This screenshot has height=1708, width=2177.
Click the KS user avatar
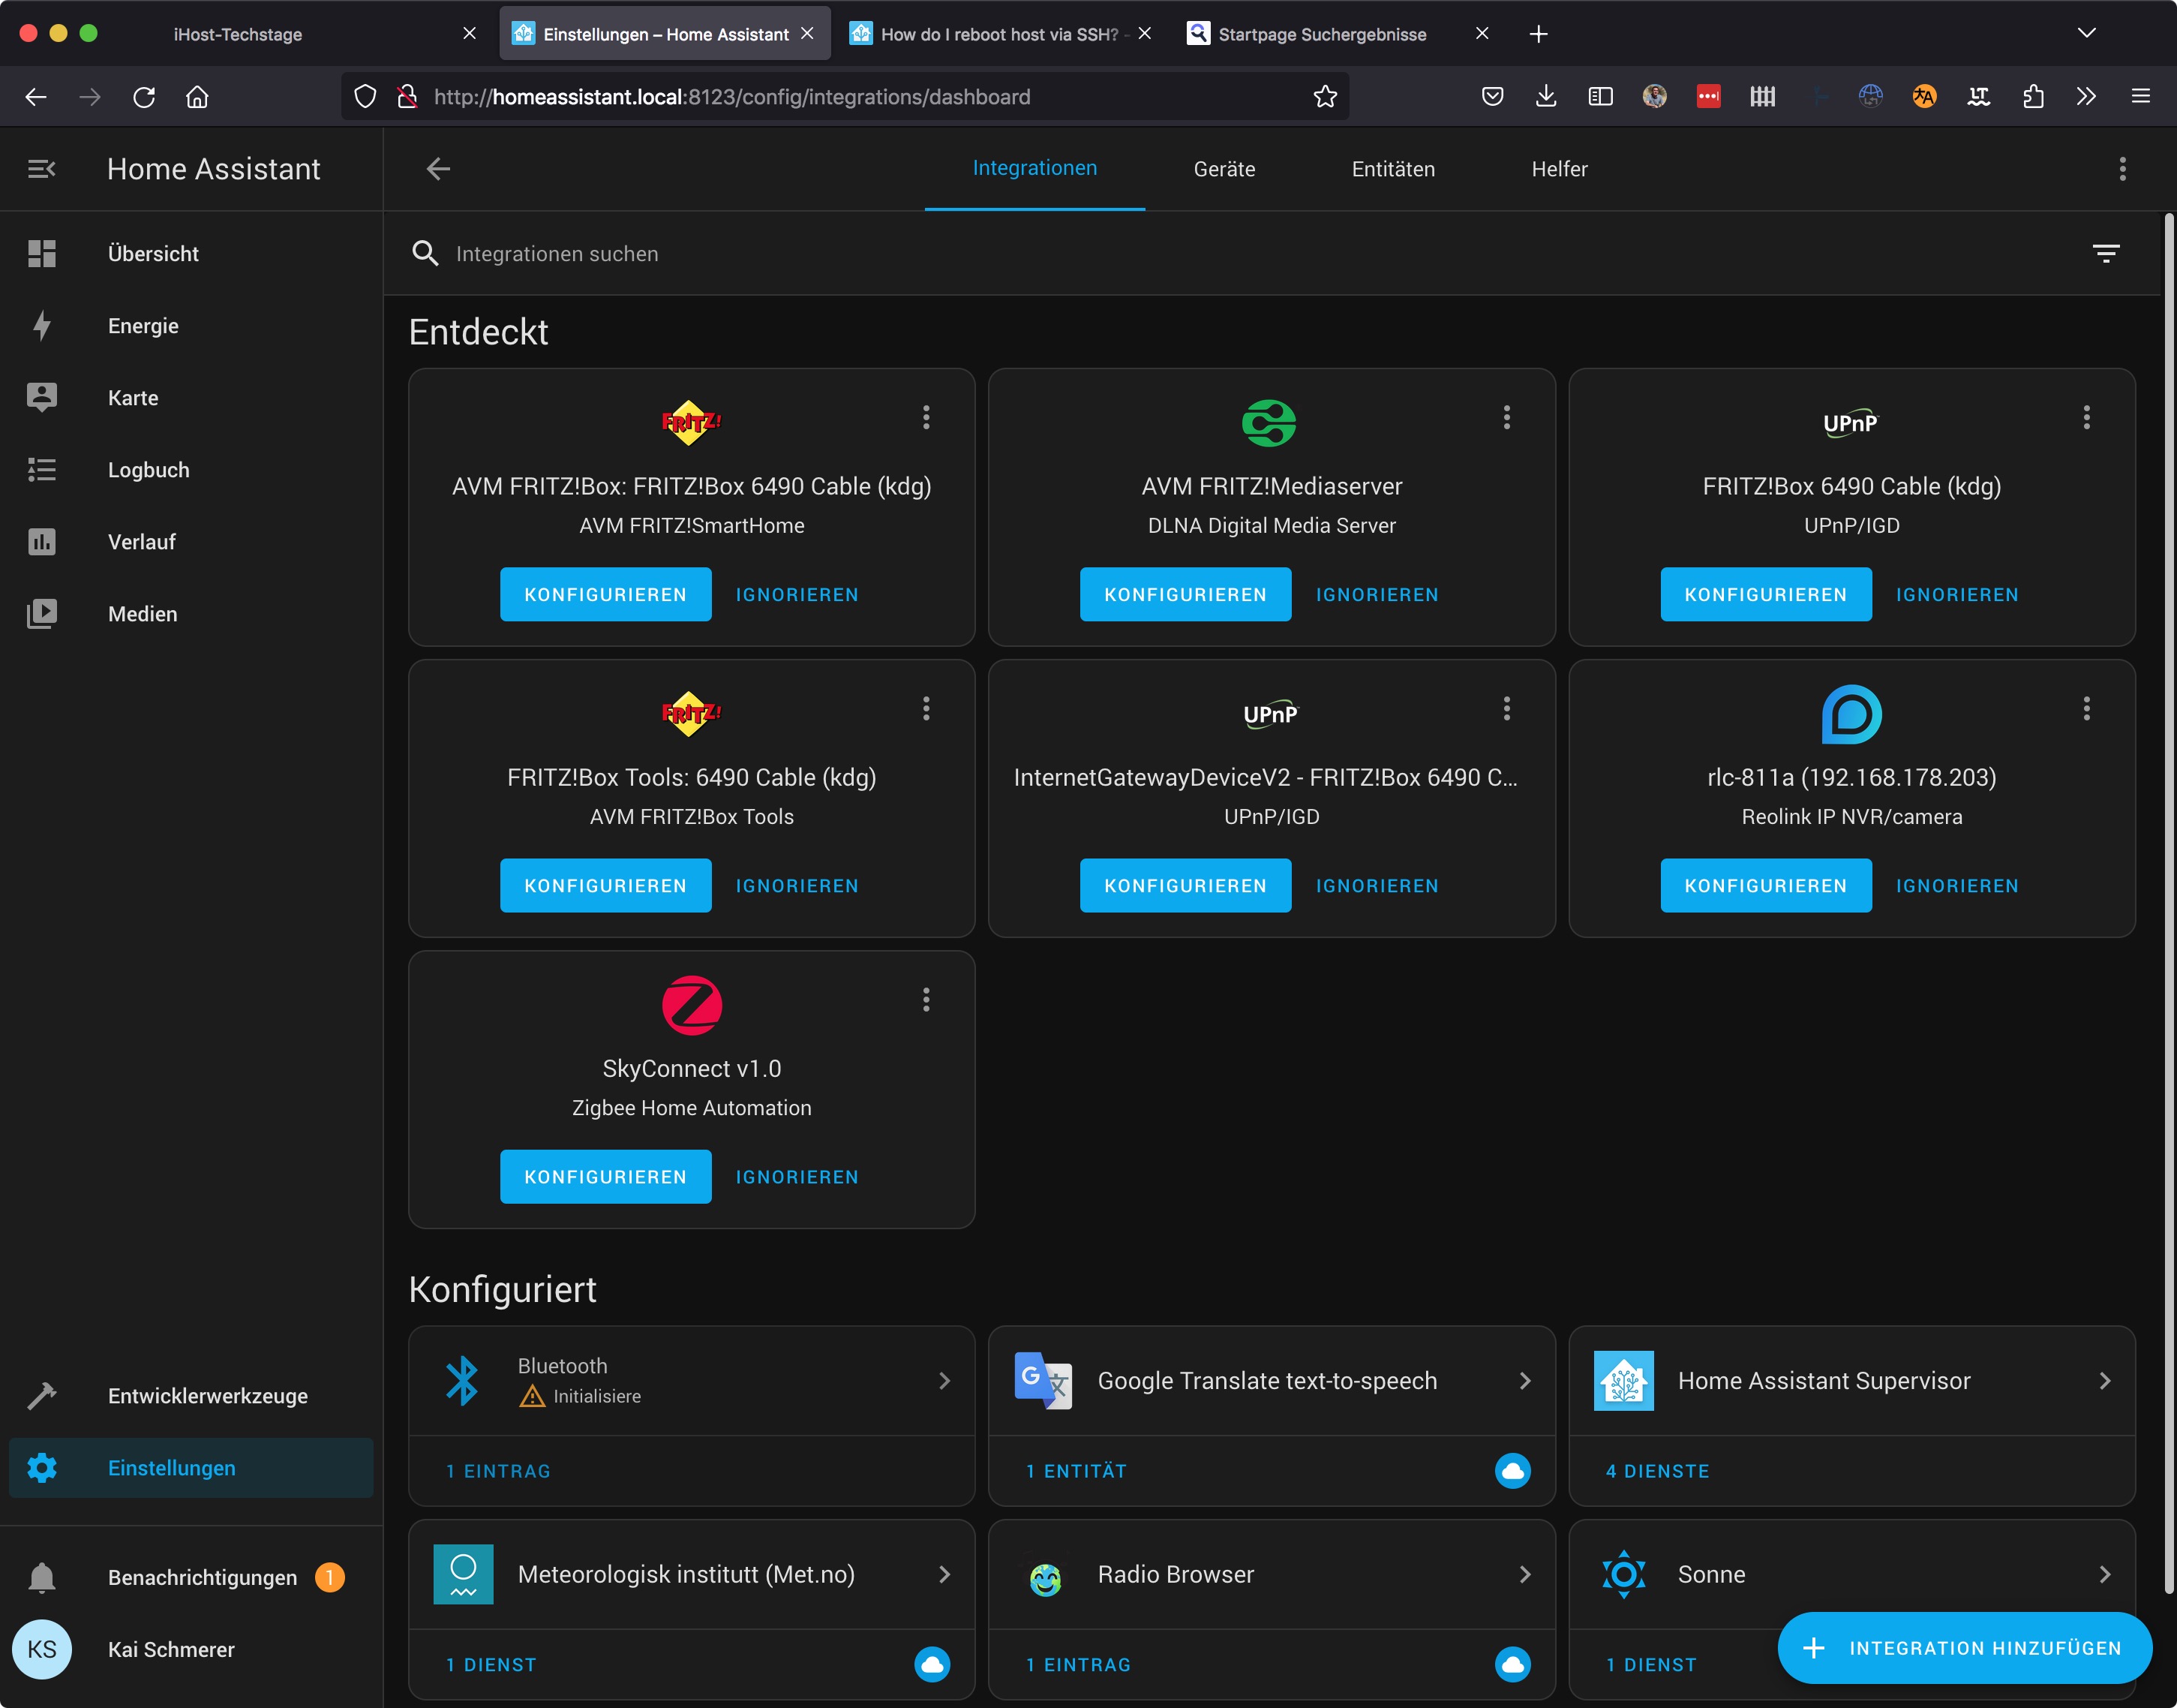click(x=41, y=1650)
